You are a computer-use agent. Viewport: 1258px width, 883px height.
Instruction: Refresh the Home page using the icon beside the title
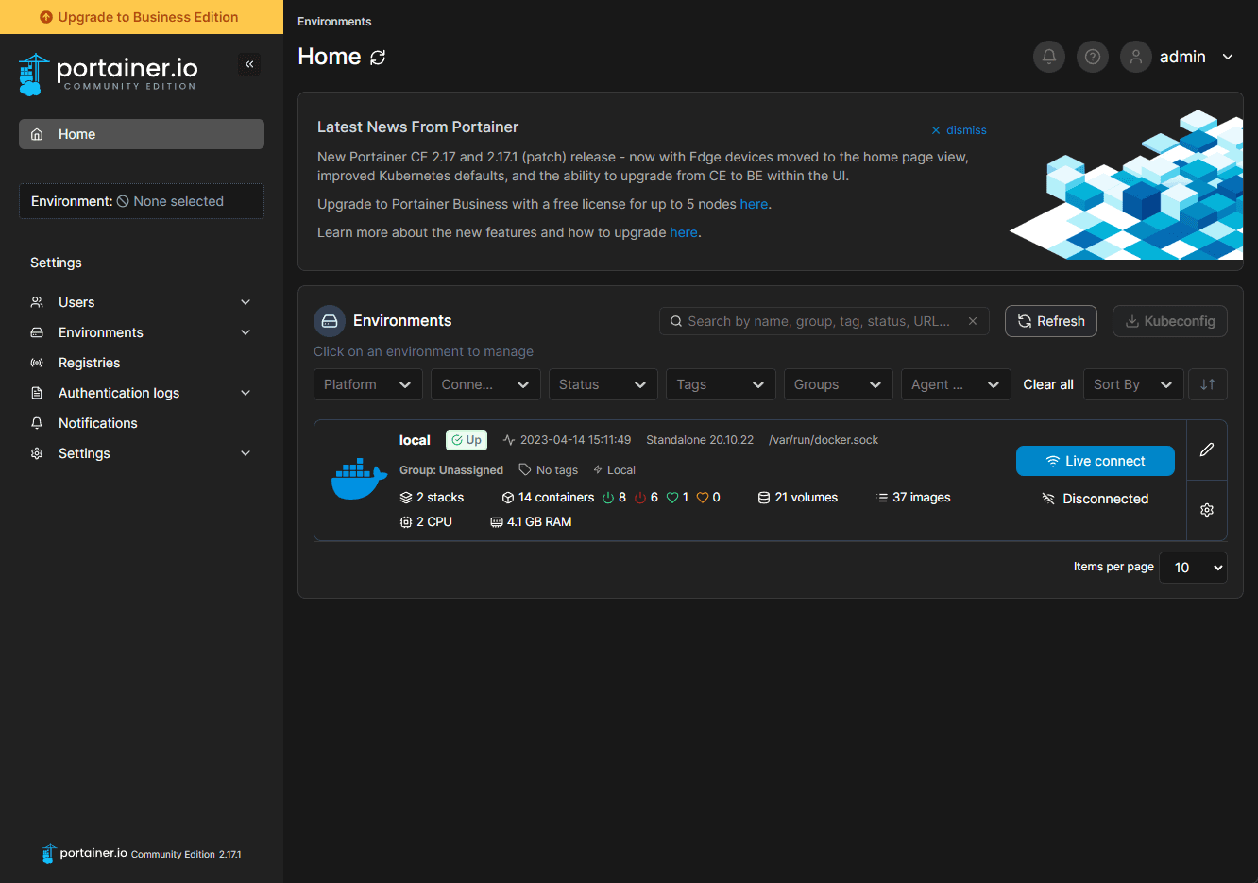[x=378, y=58]
